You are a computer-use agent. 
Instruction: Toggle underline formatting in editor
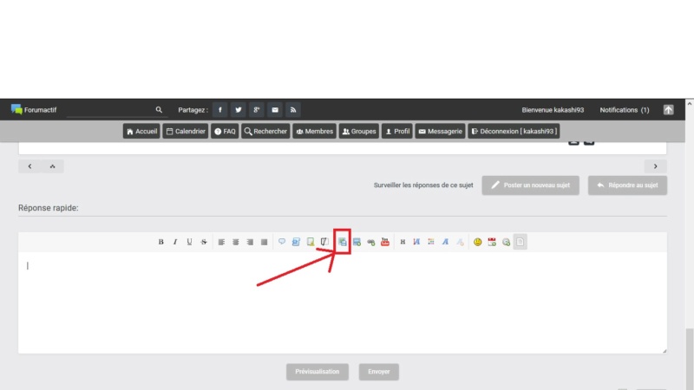tap(189, 242)
